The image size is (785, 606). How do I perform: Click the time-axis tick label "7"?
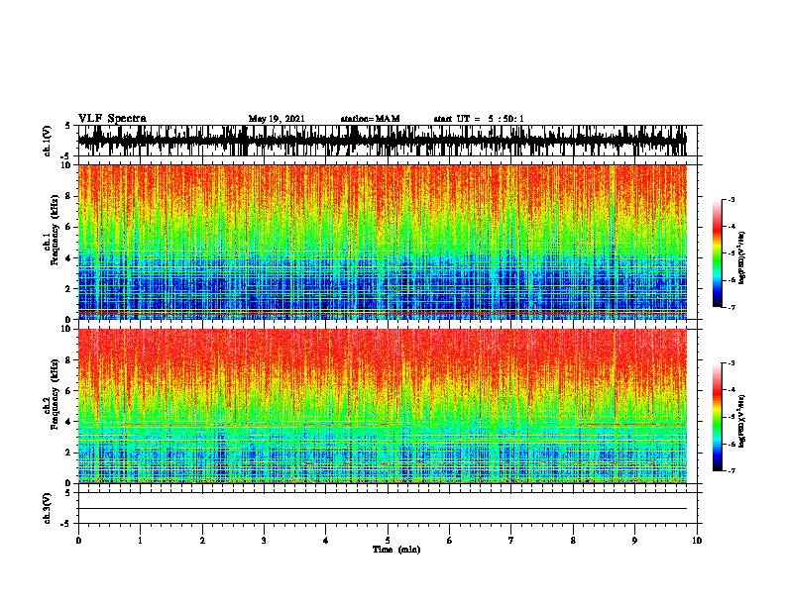(511, 541)
